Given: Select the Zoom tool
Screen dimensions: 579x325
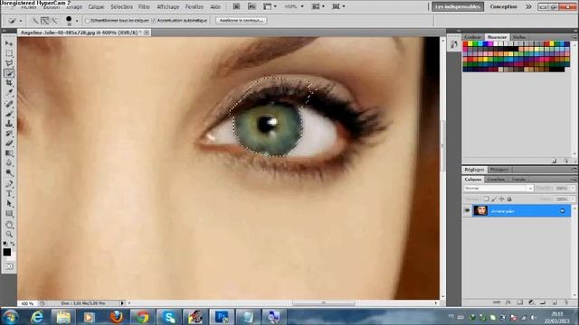Looking at the screenshot, I should pyautogui.click(x=9, y=235).
